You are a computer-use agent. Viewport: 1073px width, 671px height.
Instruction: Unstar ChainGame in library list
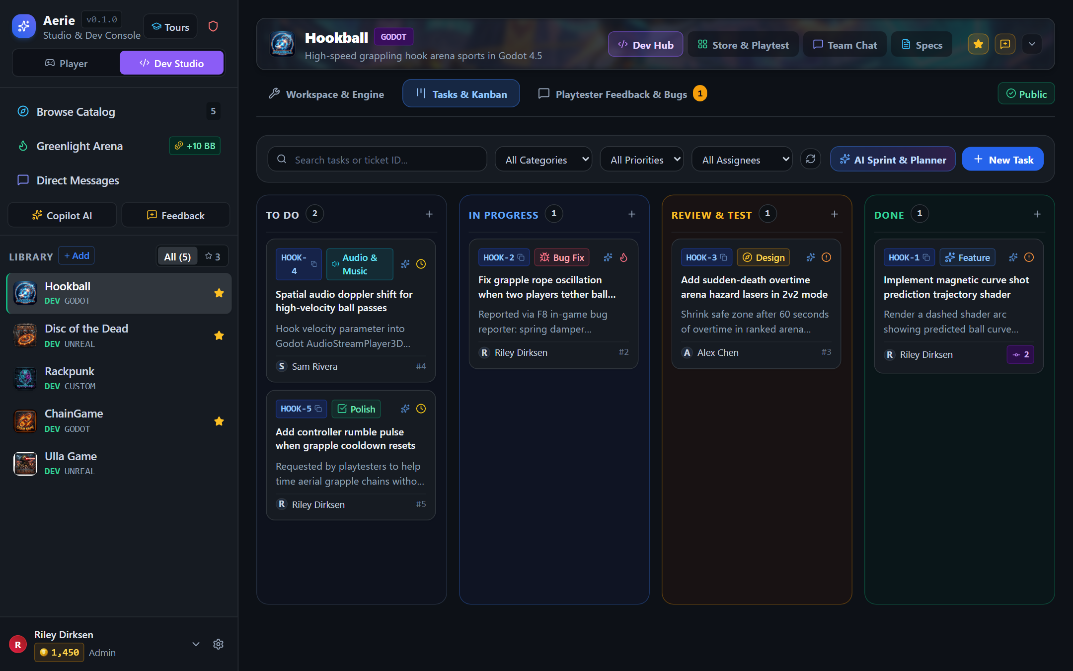[219, 421]
